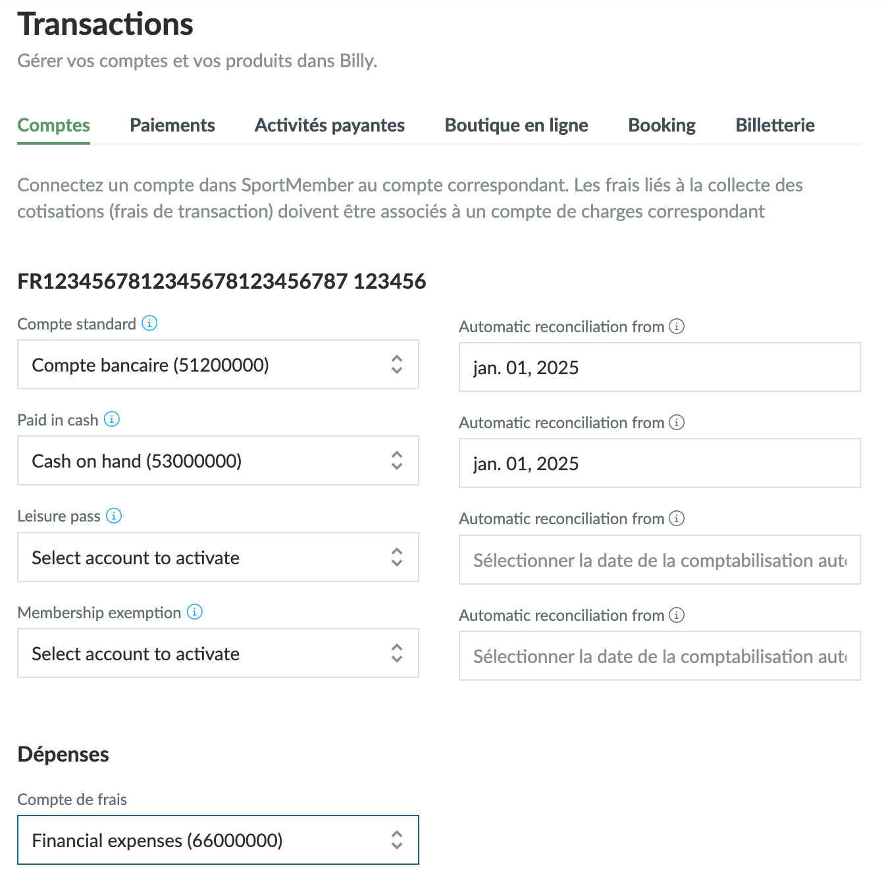Screen dimensions: 886x876
Task: Click the empty Leisure pass reconciliation date field
Action: [x=660, y=560]
